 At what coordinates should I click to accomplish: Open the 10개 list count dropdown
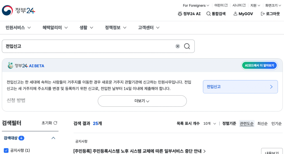coord(210,124)
